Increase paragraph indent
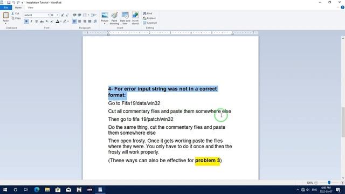Image resolution: width=345 pixels, height=194 pixels. pyautogui.click(x=79, y=15)
